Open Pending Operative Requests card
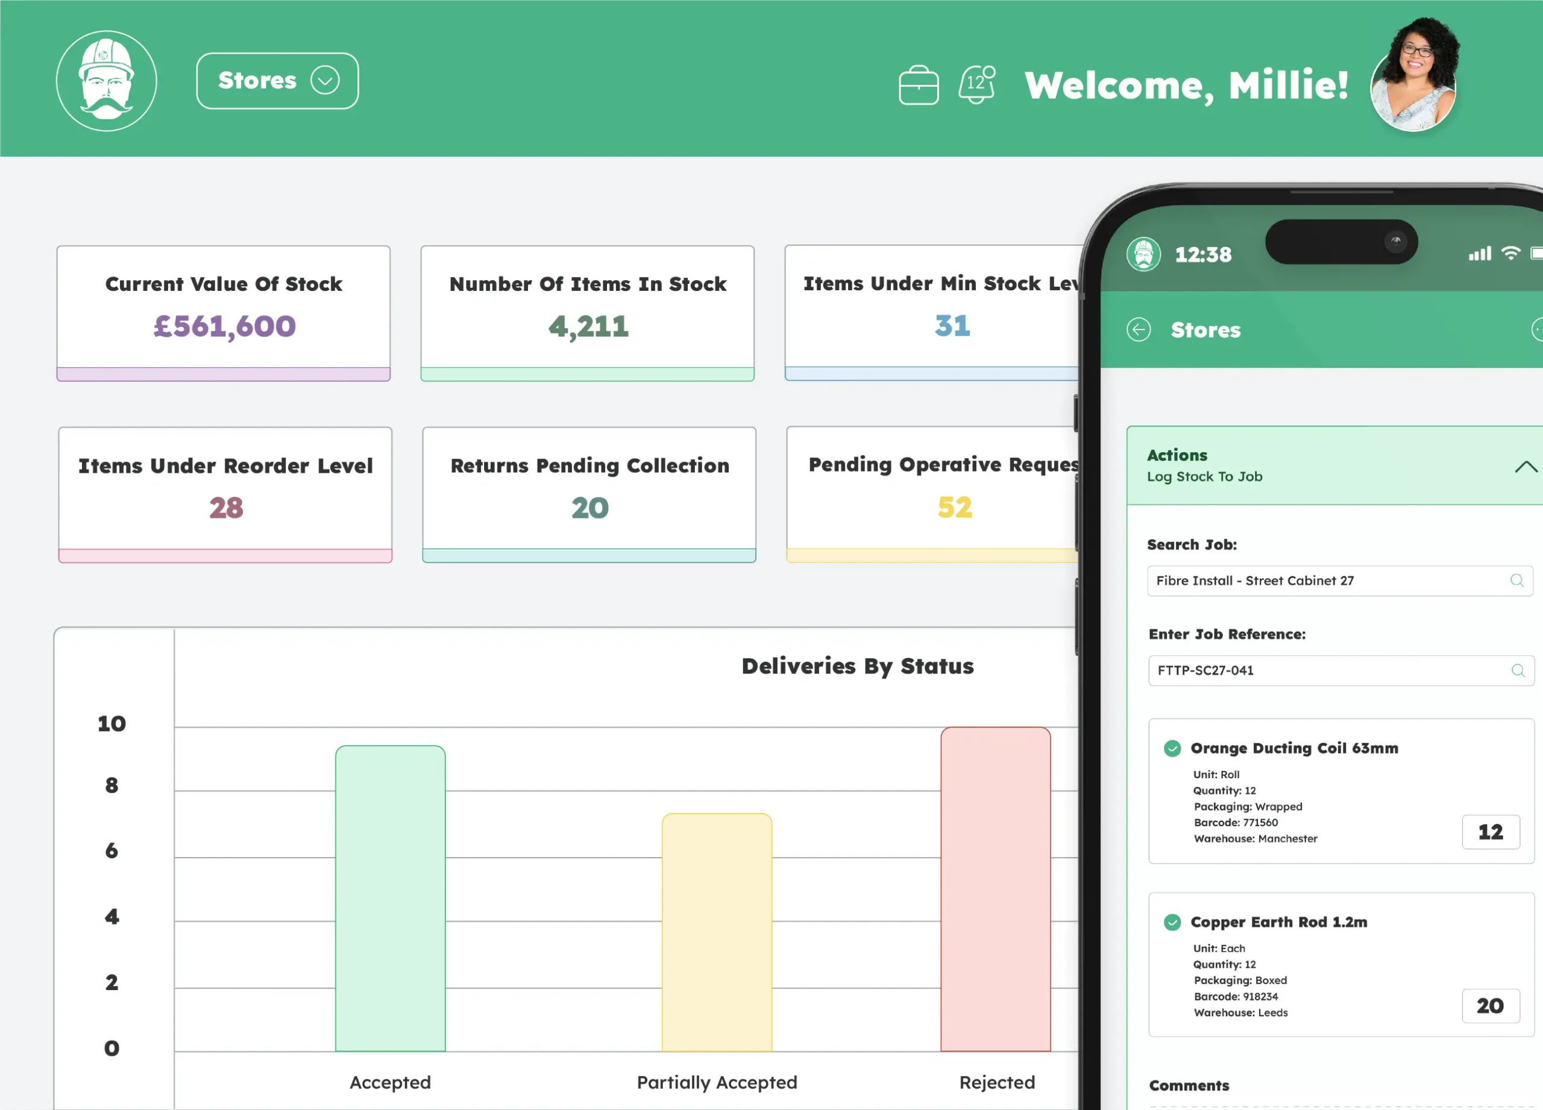 932,494
